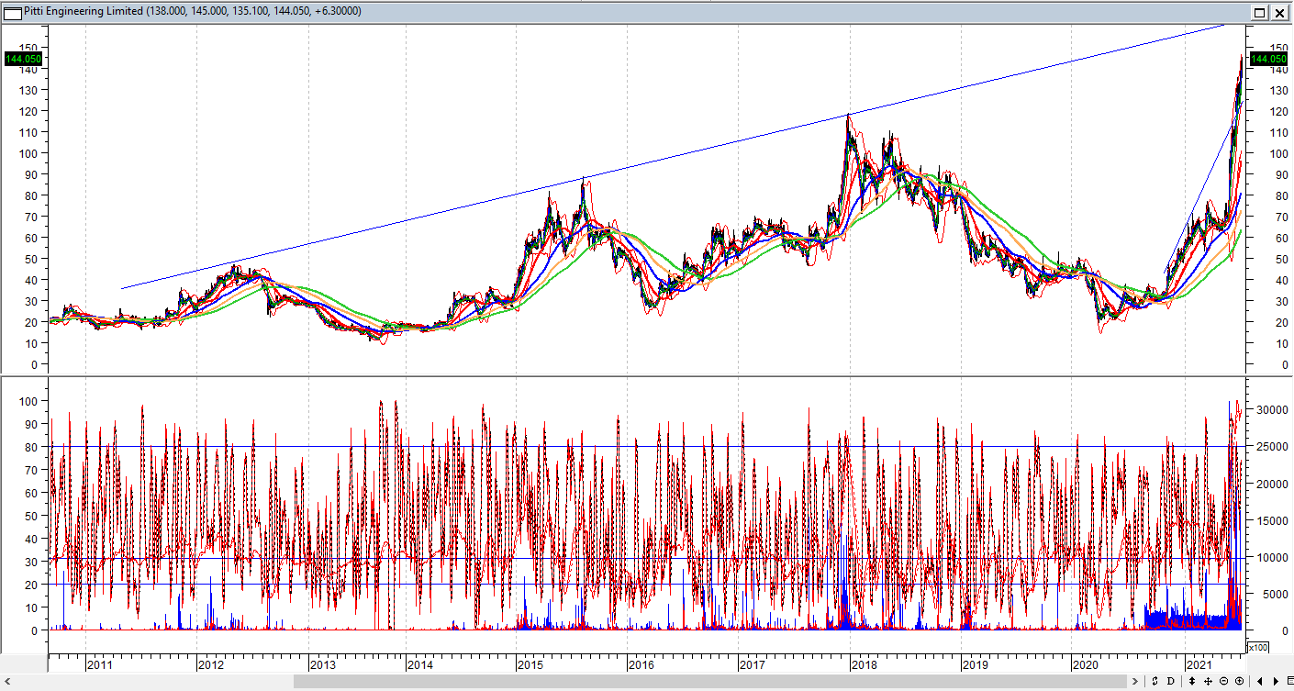Zoom out using the minus magnifier icon

[1223, 681]
